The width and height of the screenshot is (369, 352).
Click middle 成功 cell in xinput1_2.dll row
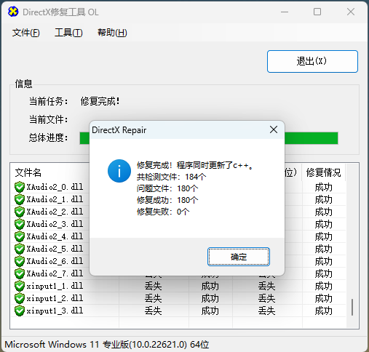click(x=210, y=299)
